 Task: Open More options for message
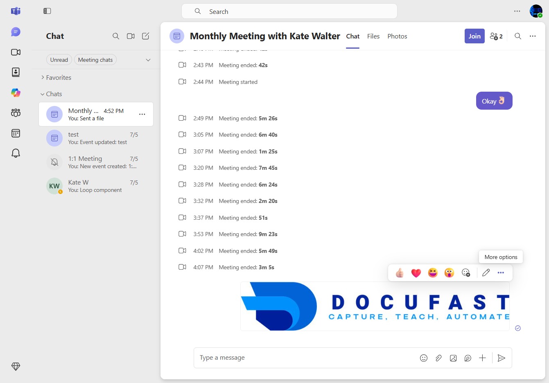[x=501, y=273]
